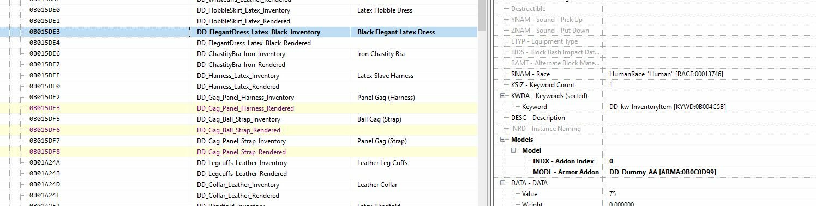Click FormID 0B015DE0

click(x=45, y=10)
